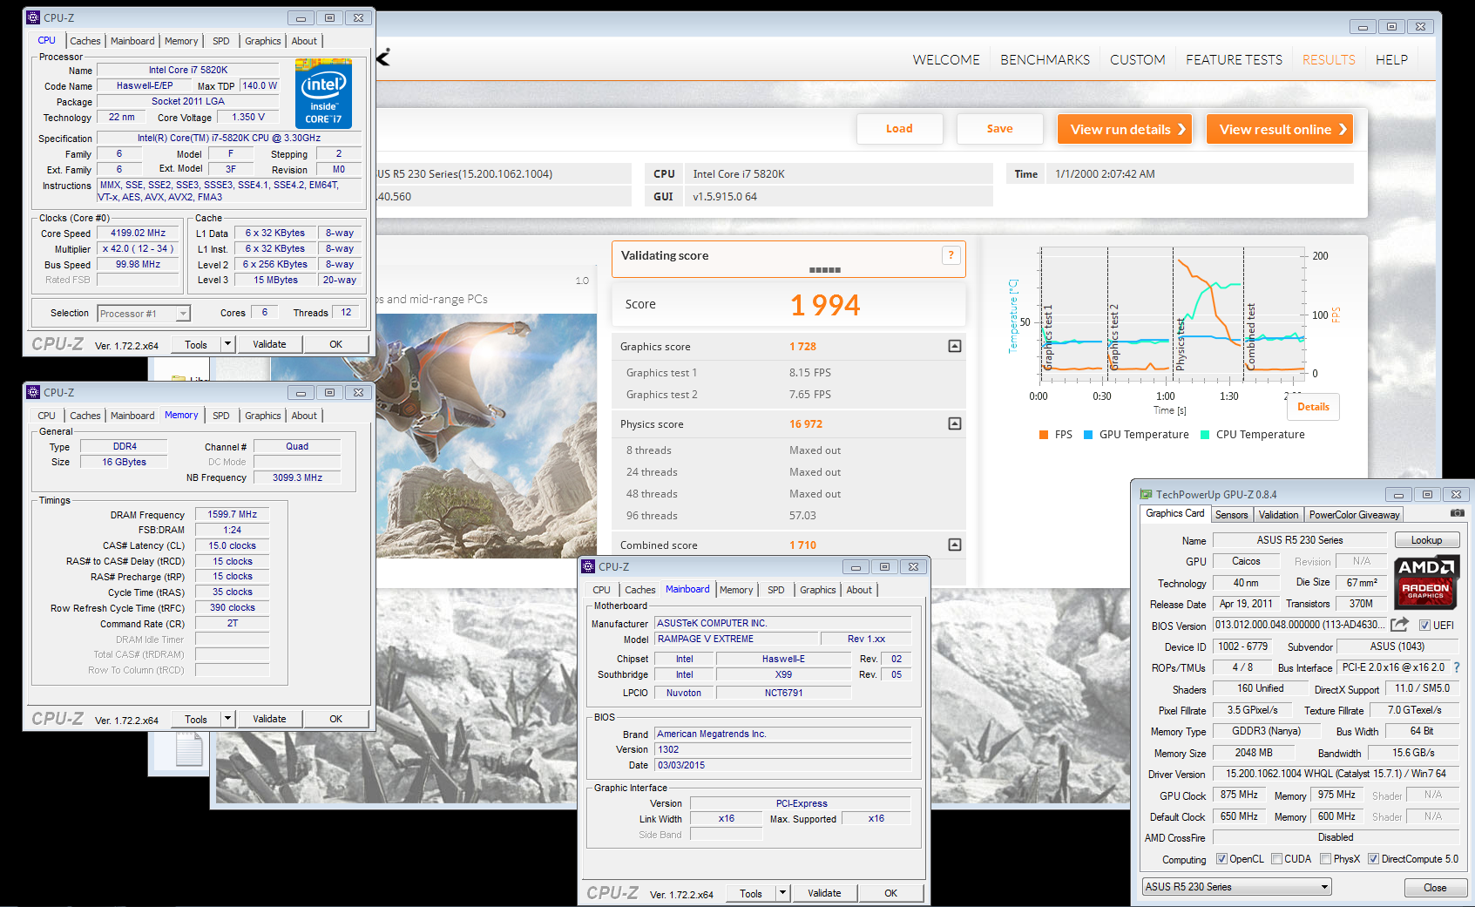Screen dimensions: 1475x907
Task: Open the HELP page in 3DMark
Action: (x=1391, y=60)
